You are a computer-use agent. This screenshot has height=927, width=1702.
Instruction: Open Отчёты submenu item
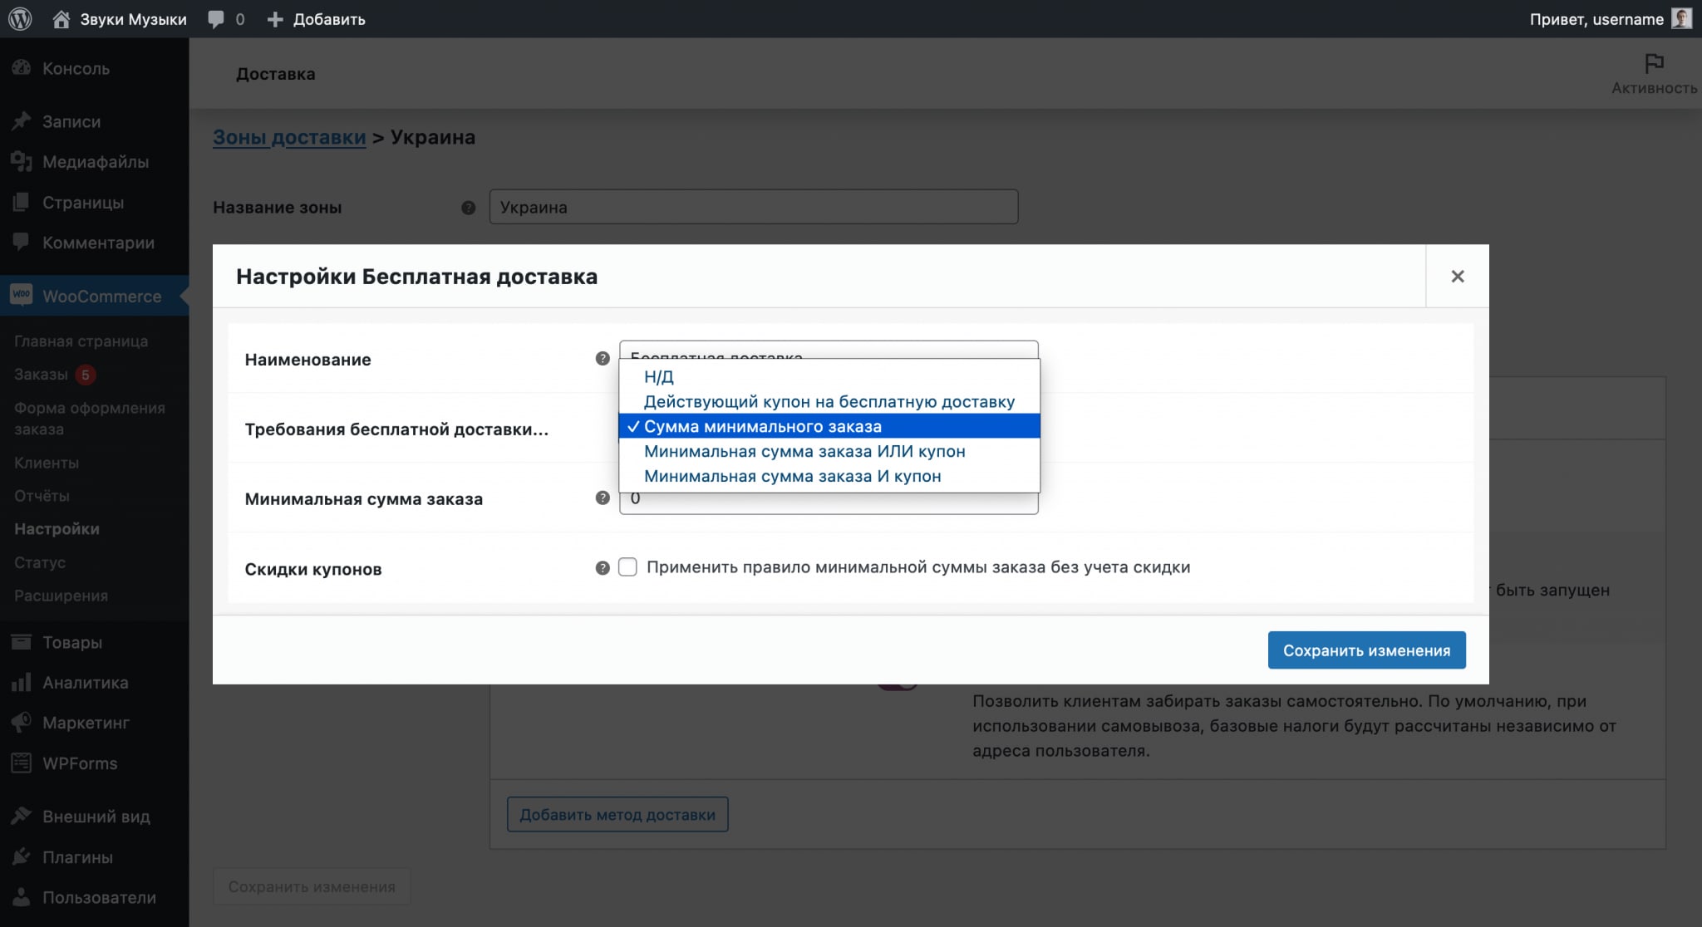click(x=42, y=496)
